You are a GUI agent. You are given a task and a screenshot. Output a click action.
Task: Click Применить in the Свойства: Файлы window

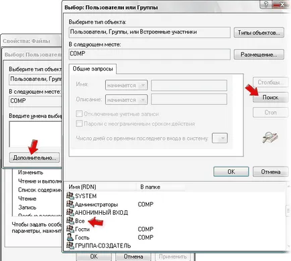tap(172, 256)
